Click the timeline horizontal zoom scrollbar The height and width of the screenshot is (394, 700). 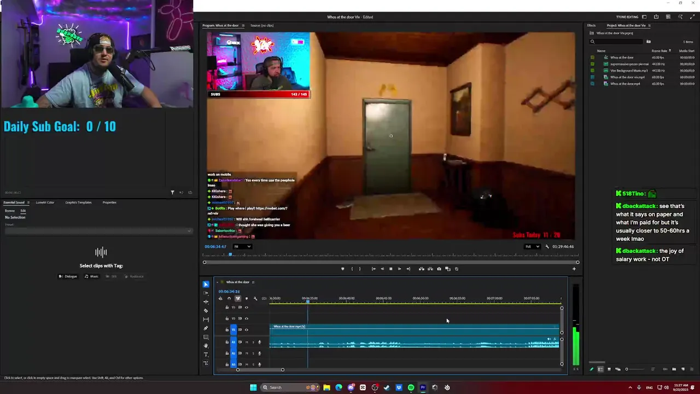(x=260, y=370)
